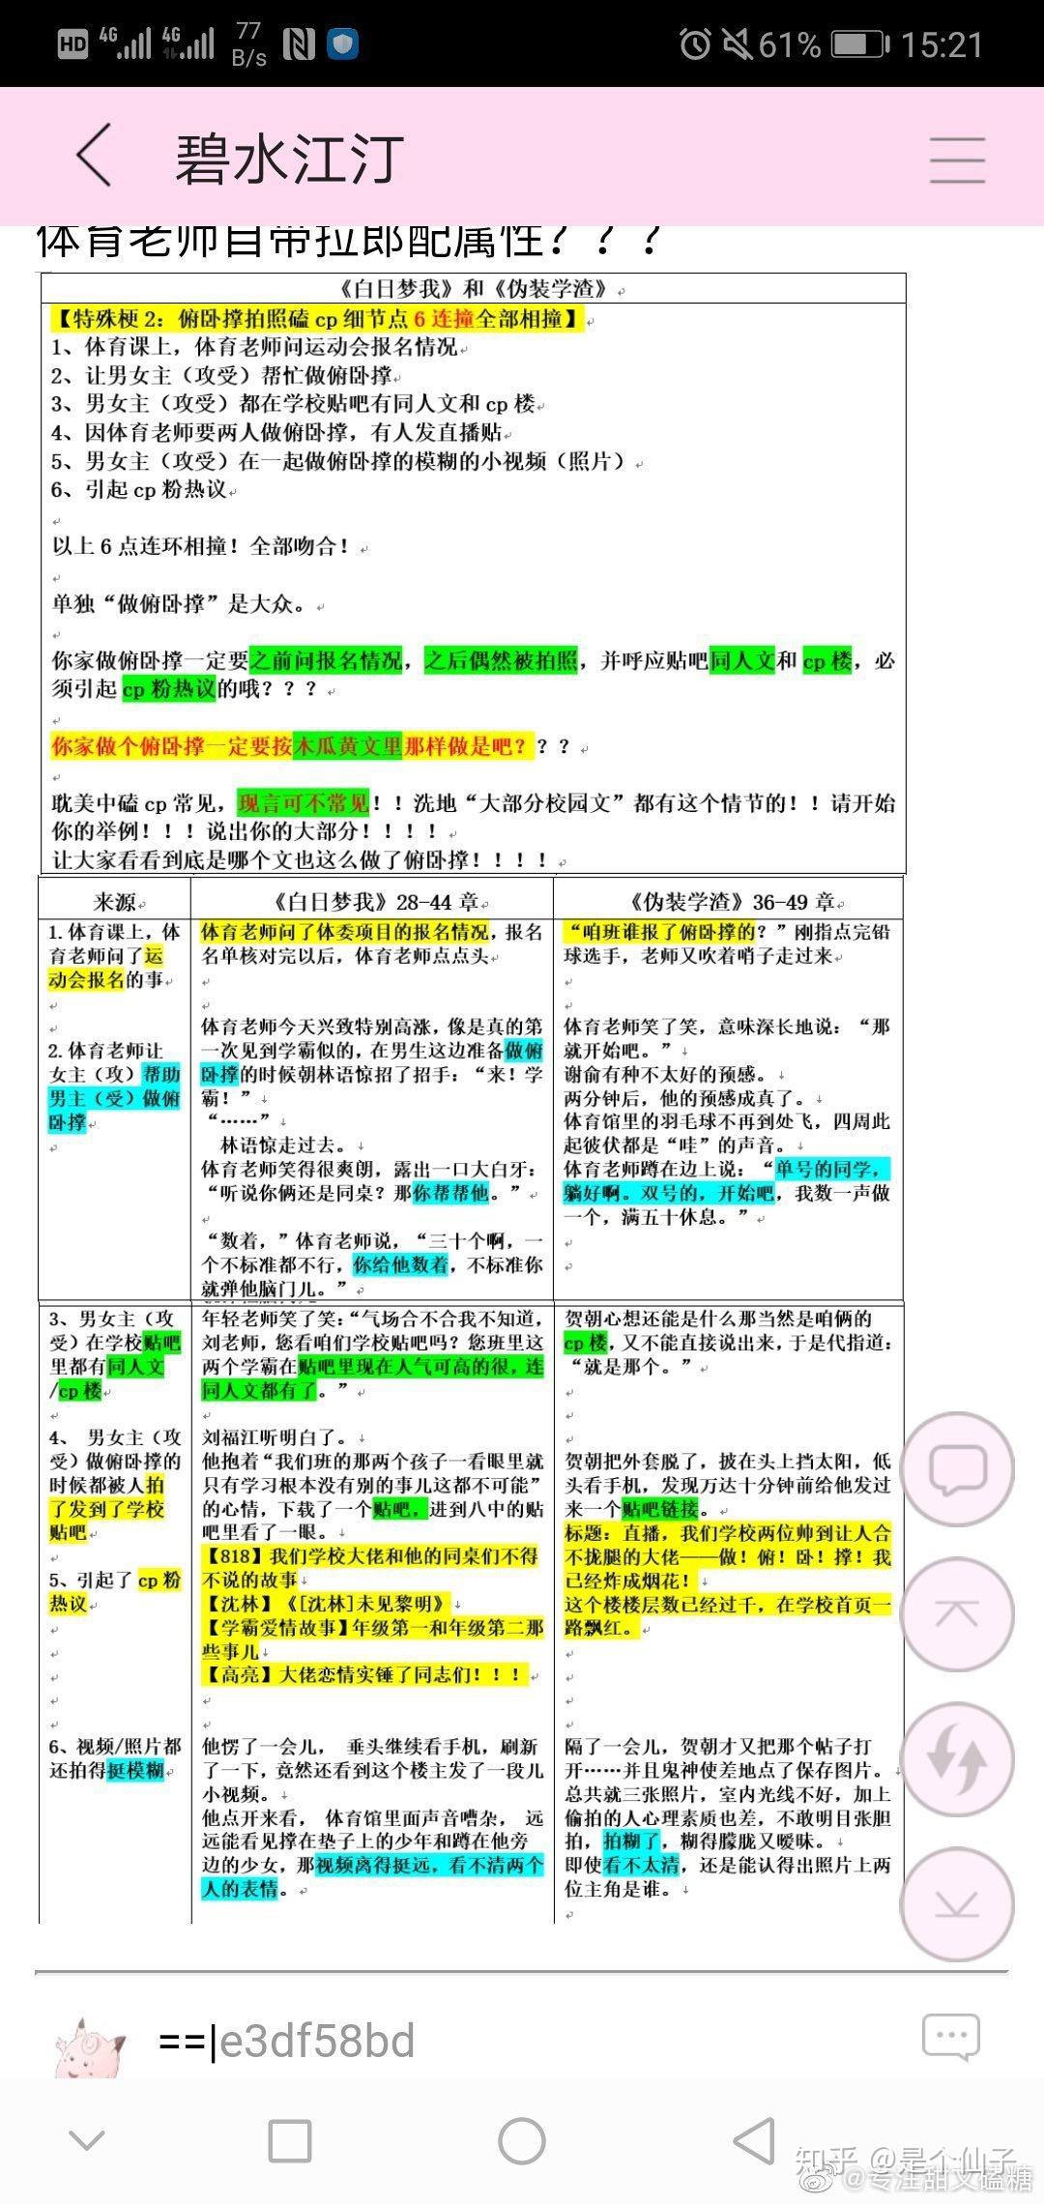Jump to bottom with the floating down-arrow button
1044x2204 pixels.
[x=957, y=1903]
